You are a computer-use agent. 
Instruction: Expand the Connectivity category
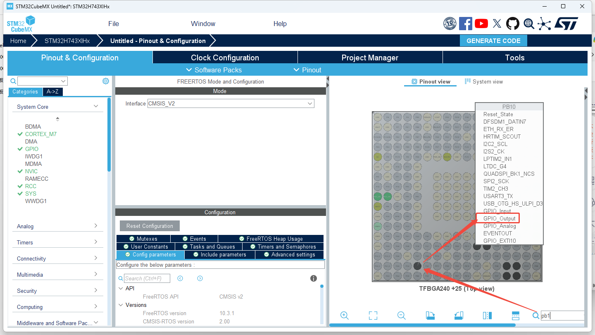[x=58, y=258]
